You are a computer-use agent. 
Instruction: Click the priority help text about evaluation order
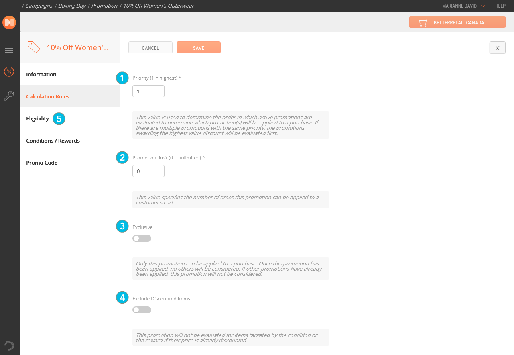[x=231, y=125]
